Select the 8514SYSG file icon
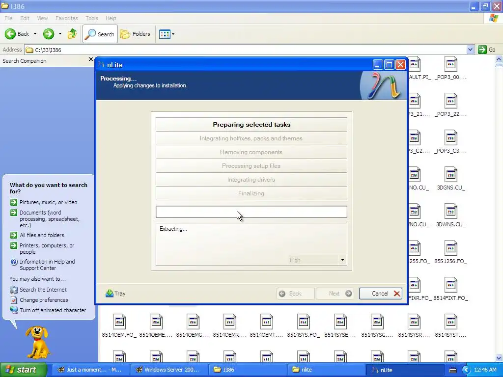 377,322
